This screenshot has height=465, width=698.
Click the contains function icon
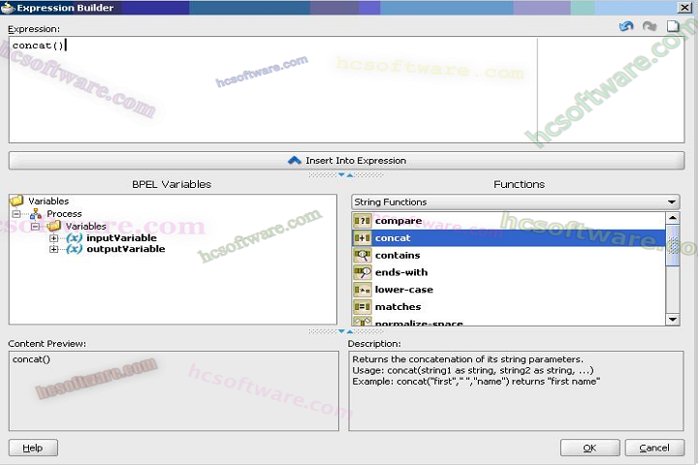(x=362, y=255)
